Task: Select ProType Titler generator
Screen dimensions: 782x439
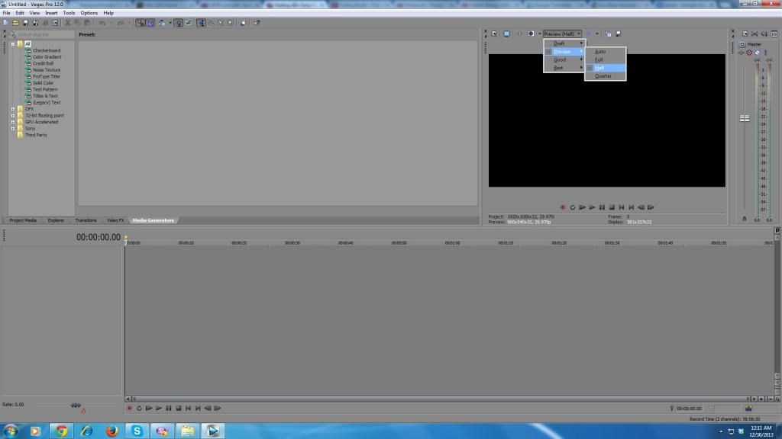Action: 47,76
